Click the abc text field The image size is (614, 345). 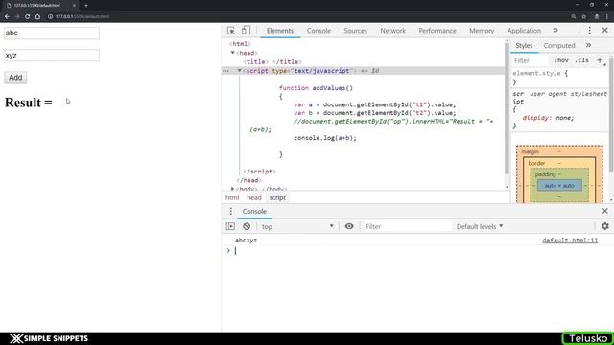(52, 33)
